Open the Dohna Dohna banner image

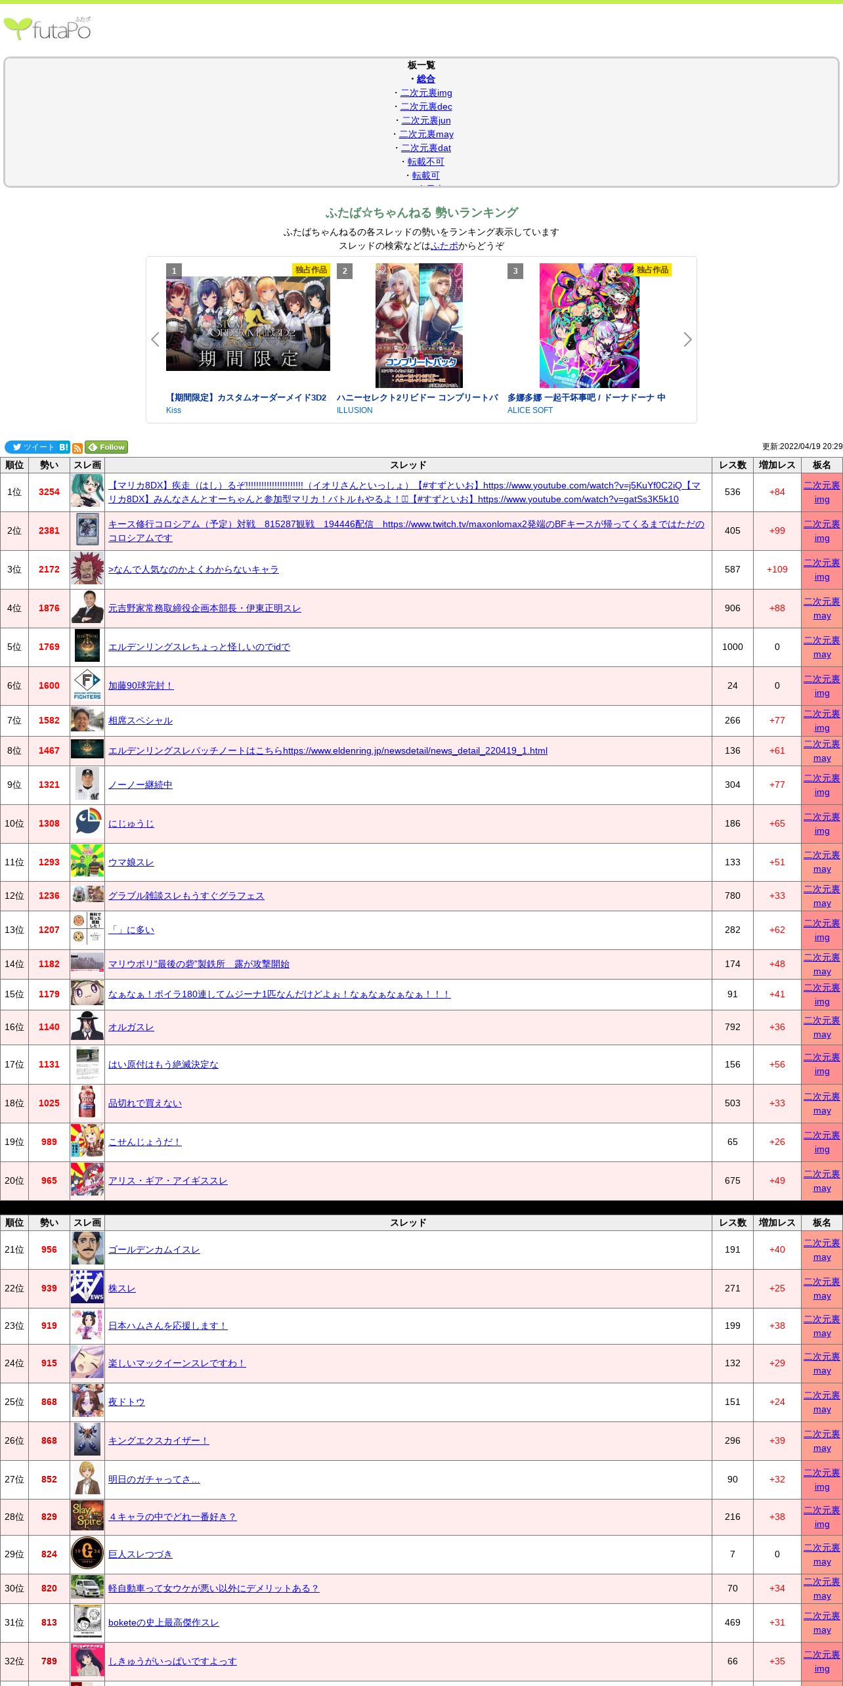pyautogui.click(x=590, y=326)
